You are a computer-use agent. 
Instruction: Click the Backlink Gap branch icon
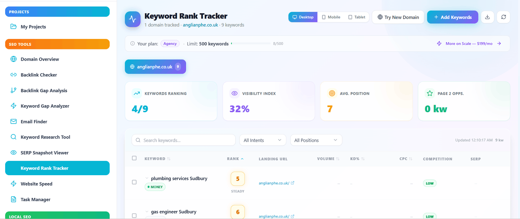point(13,90)
